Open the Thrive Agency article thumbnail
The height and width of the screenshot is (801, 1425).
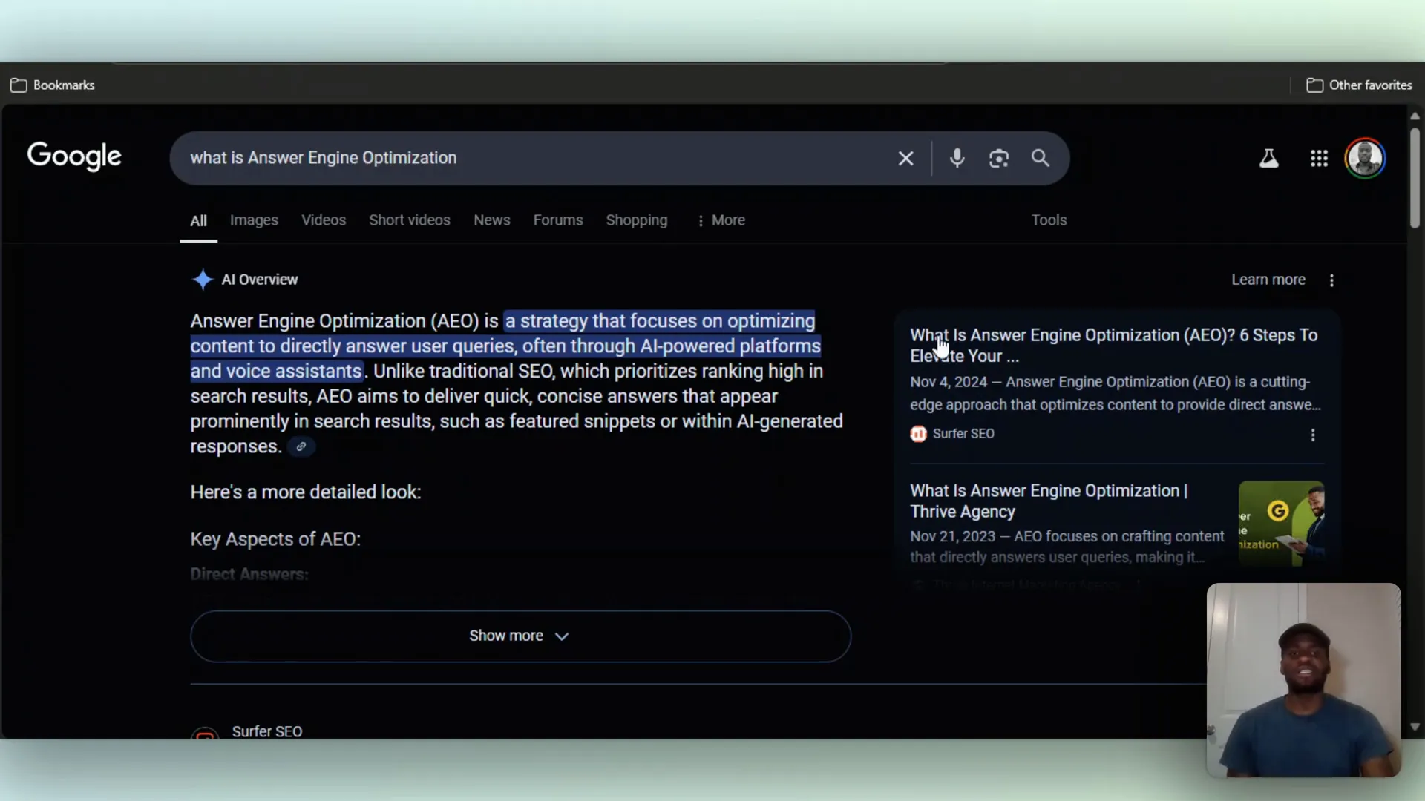click(1282, 524)
